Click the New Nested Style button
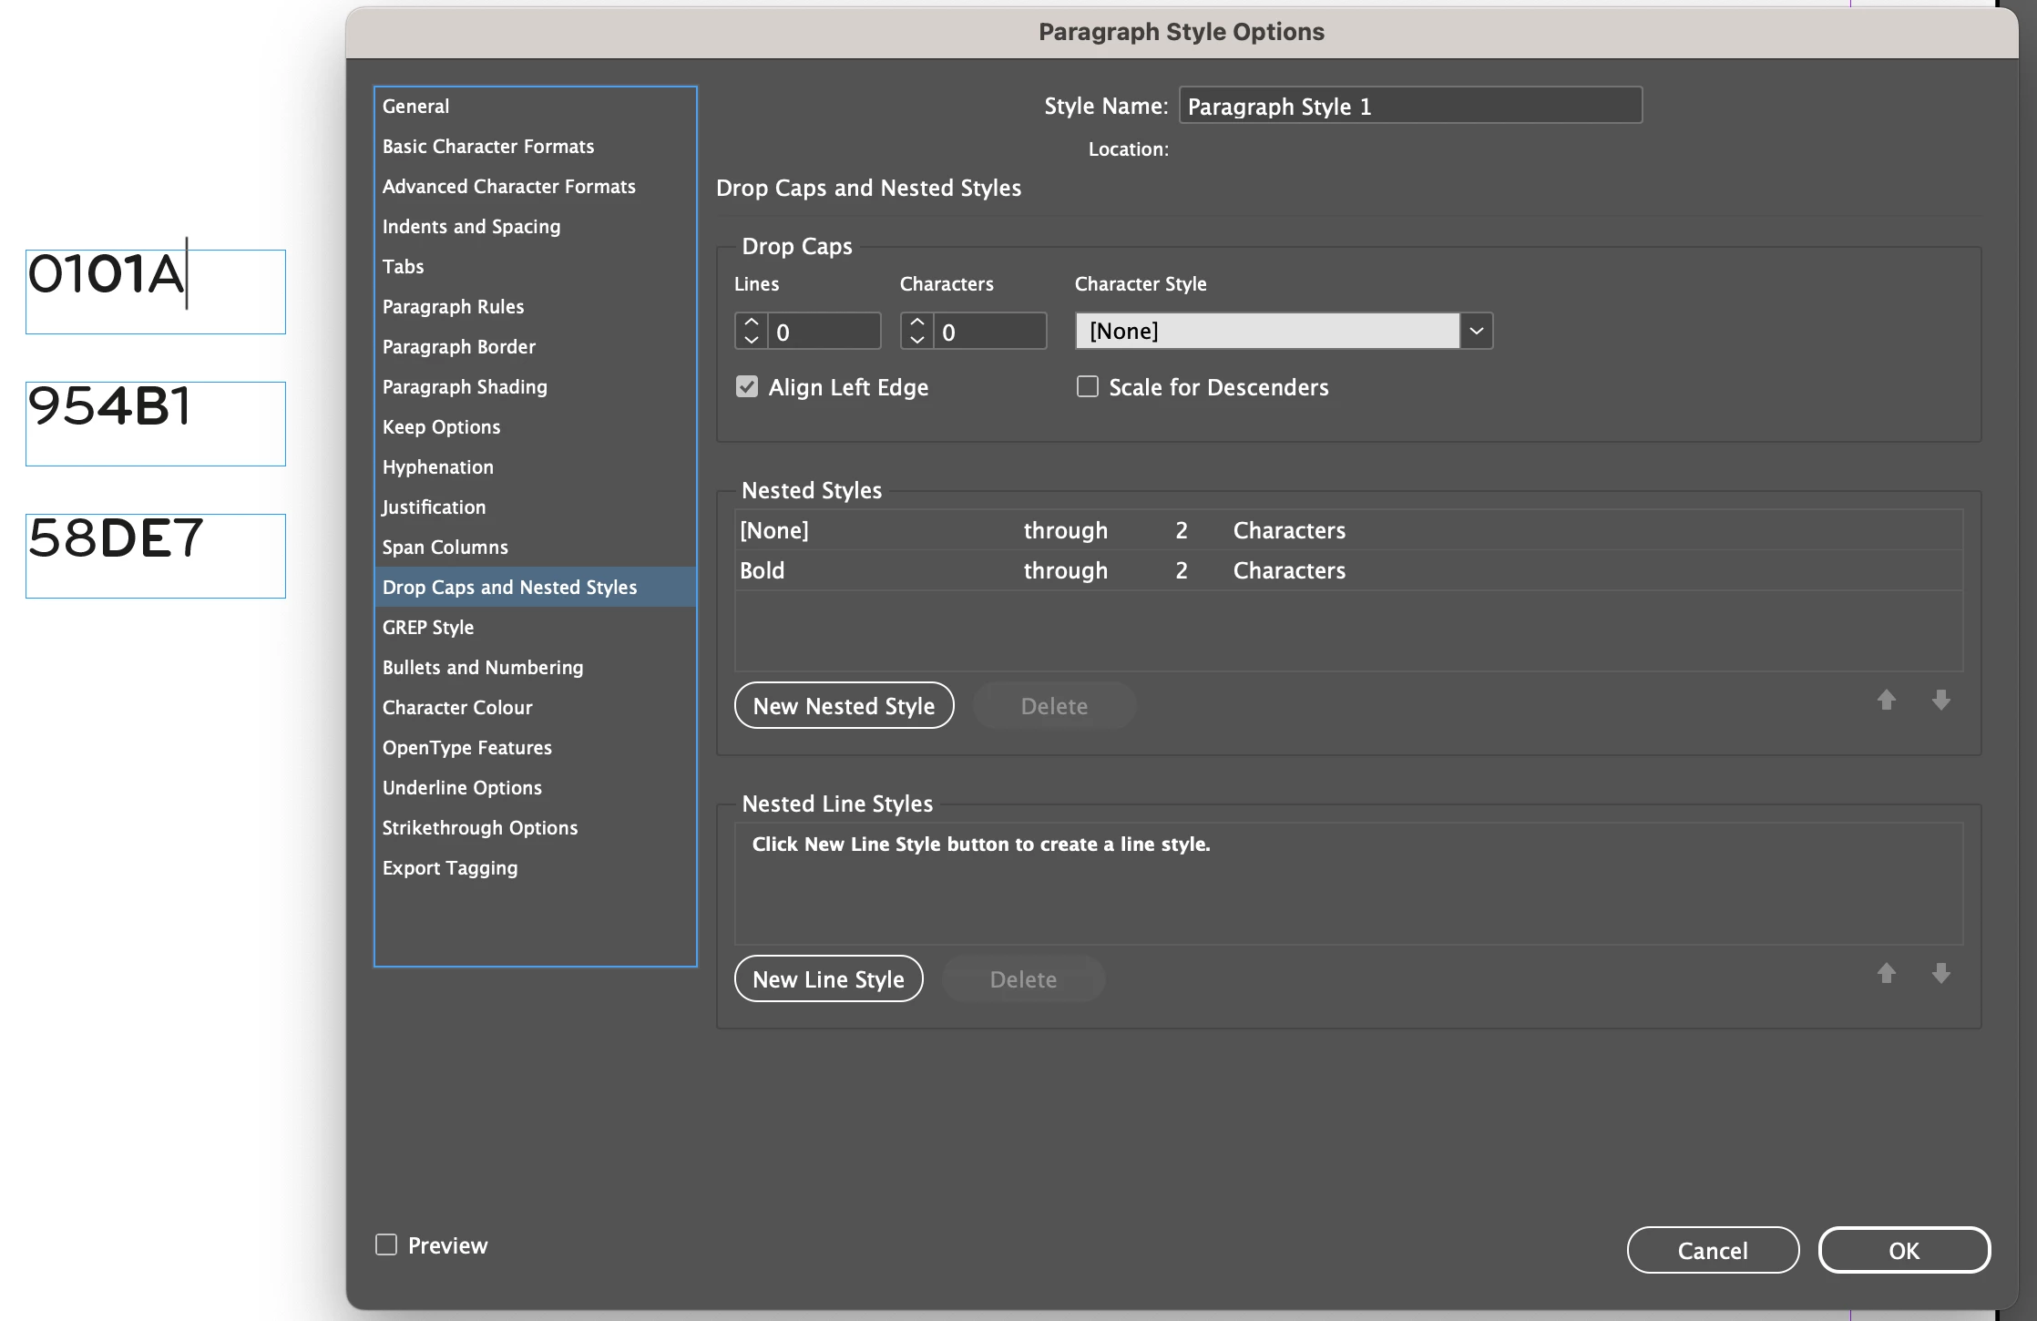2037x1321 pixels. click(x=844, y=705)
